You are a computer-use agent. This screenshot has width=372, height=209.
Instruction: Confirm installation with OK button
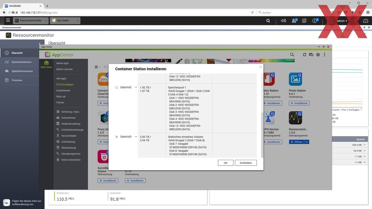226,163
